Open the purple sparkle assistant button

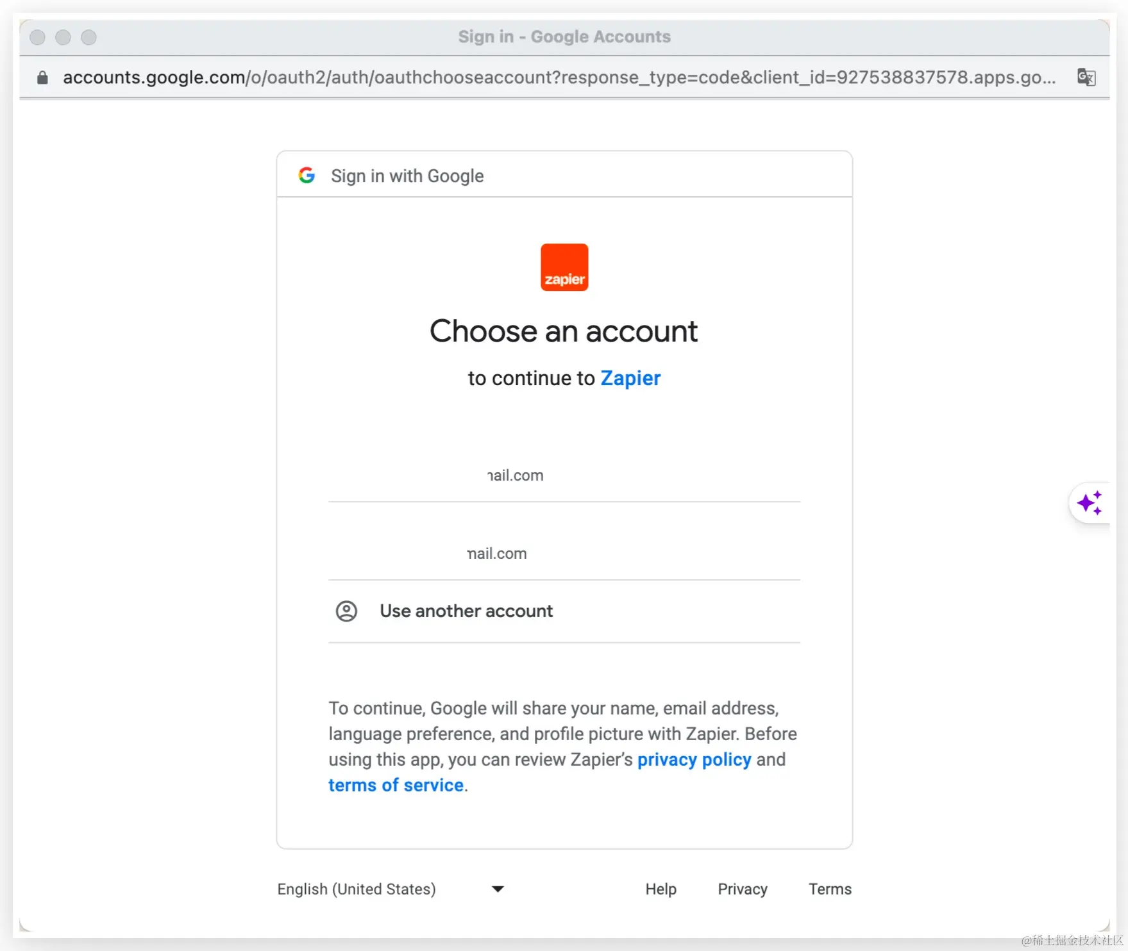1090,502
